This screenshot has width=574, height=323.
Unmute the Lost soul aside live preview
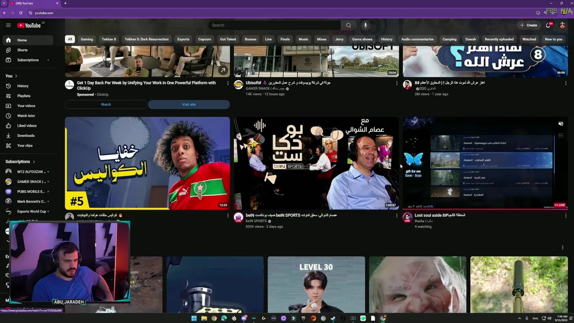pyautogui.click(x=561, y=123)
